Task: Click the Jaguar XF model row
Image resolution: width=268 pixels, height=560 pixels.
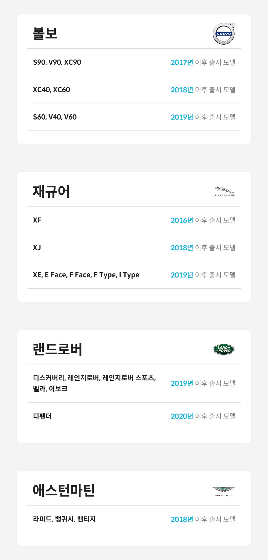Action: pos(37,220)
